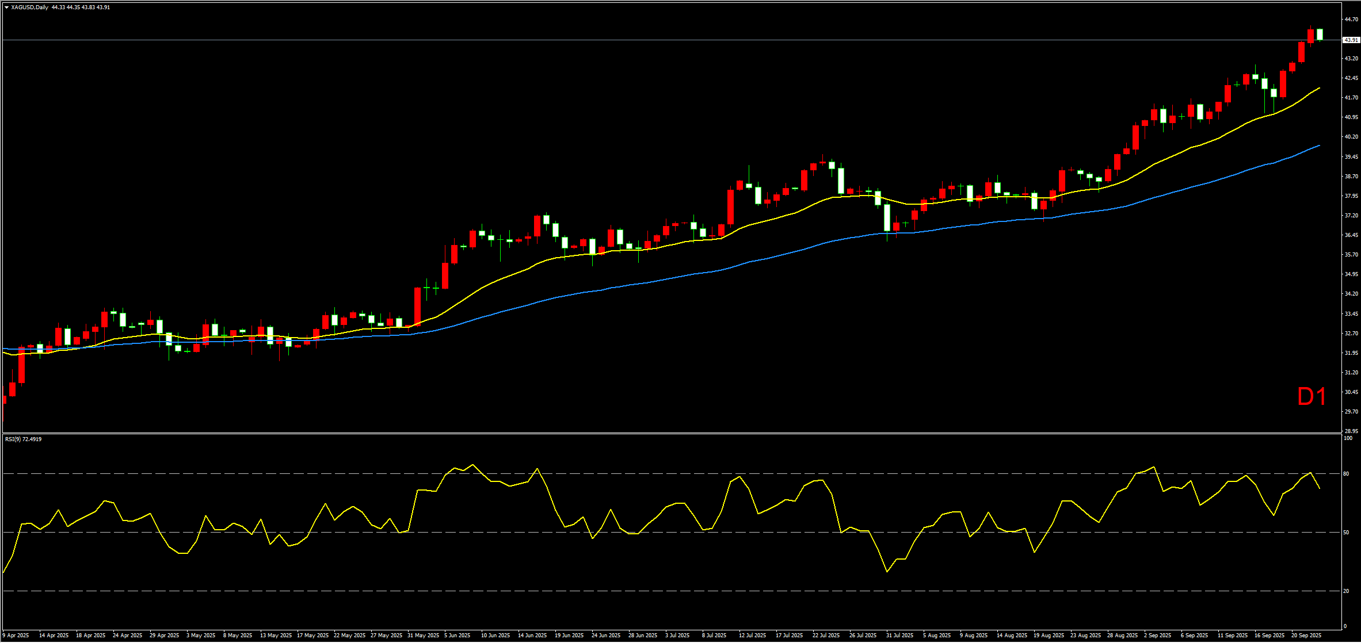The width and height of the screenshot is (1361, 643).
Task: Click the 9 Apr 2025 date label
Action: pyautogui.click(x=16, y=636)
